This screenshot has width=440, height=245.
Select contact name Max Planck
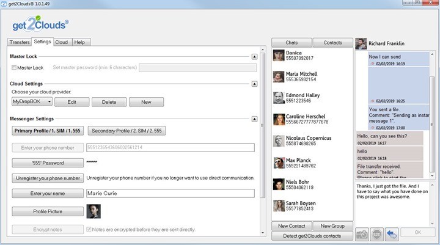tap(298, 160)
